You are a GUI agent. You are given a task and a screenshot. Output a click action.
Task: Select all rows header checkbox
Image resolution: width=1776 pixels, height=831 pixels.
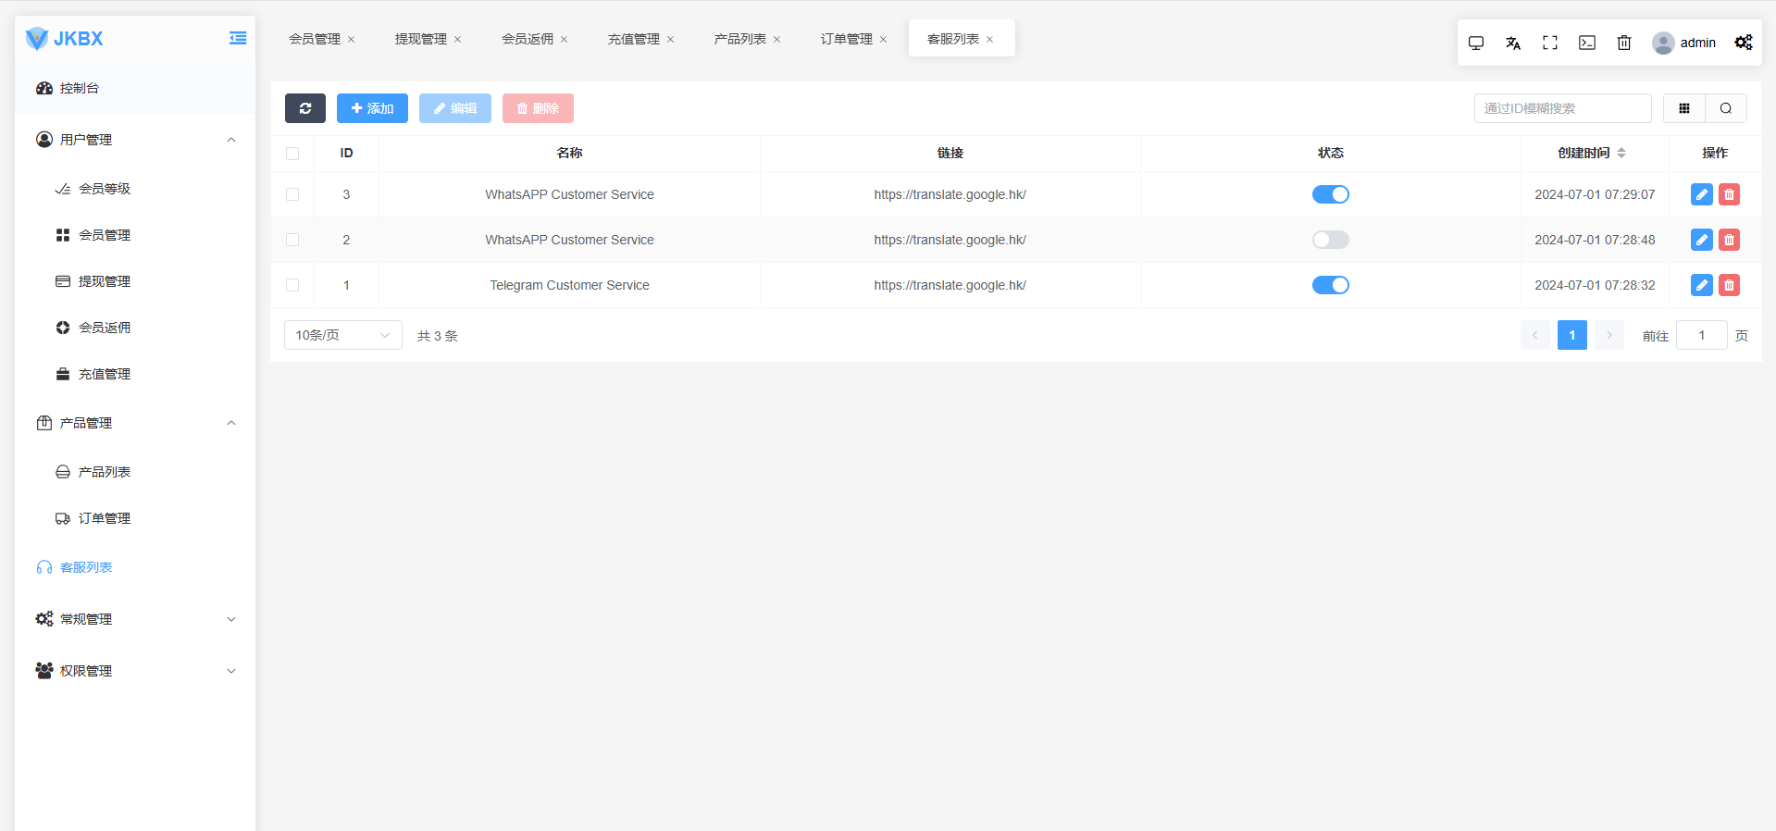(x=292, y=154)
